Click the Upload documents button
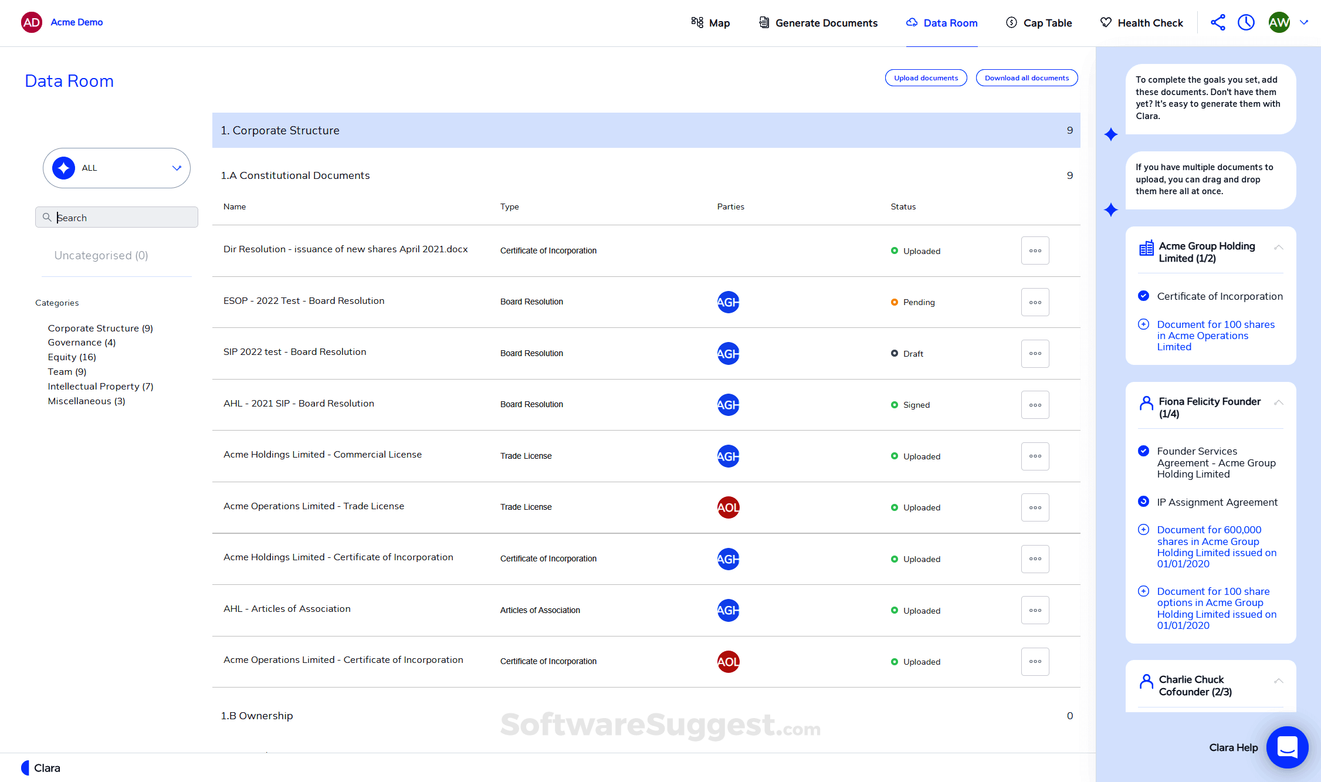Screen dimensions: 1321x782 click(926, 77)
